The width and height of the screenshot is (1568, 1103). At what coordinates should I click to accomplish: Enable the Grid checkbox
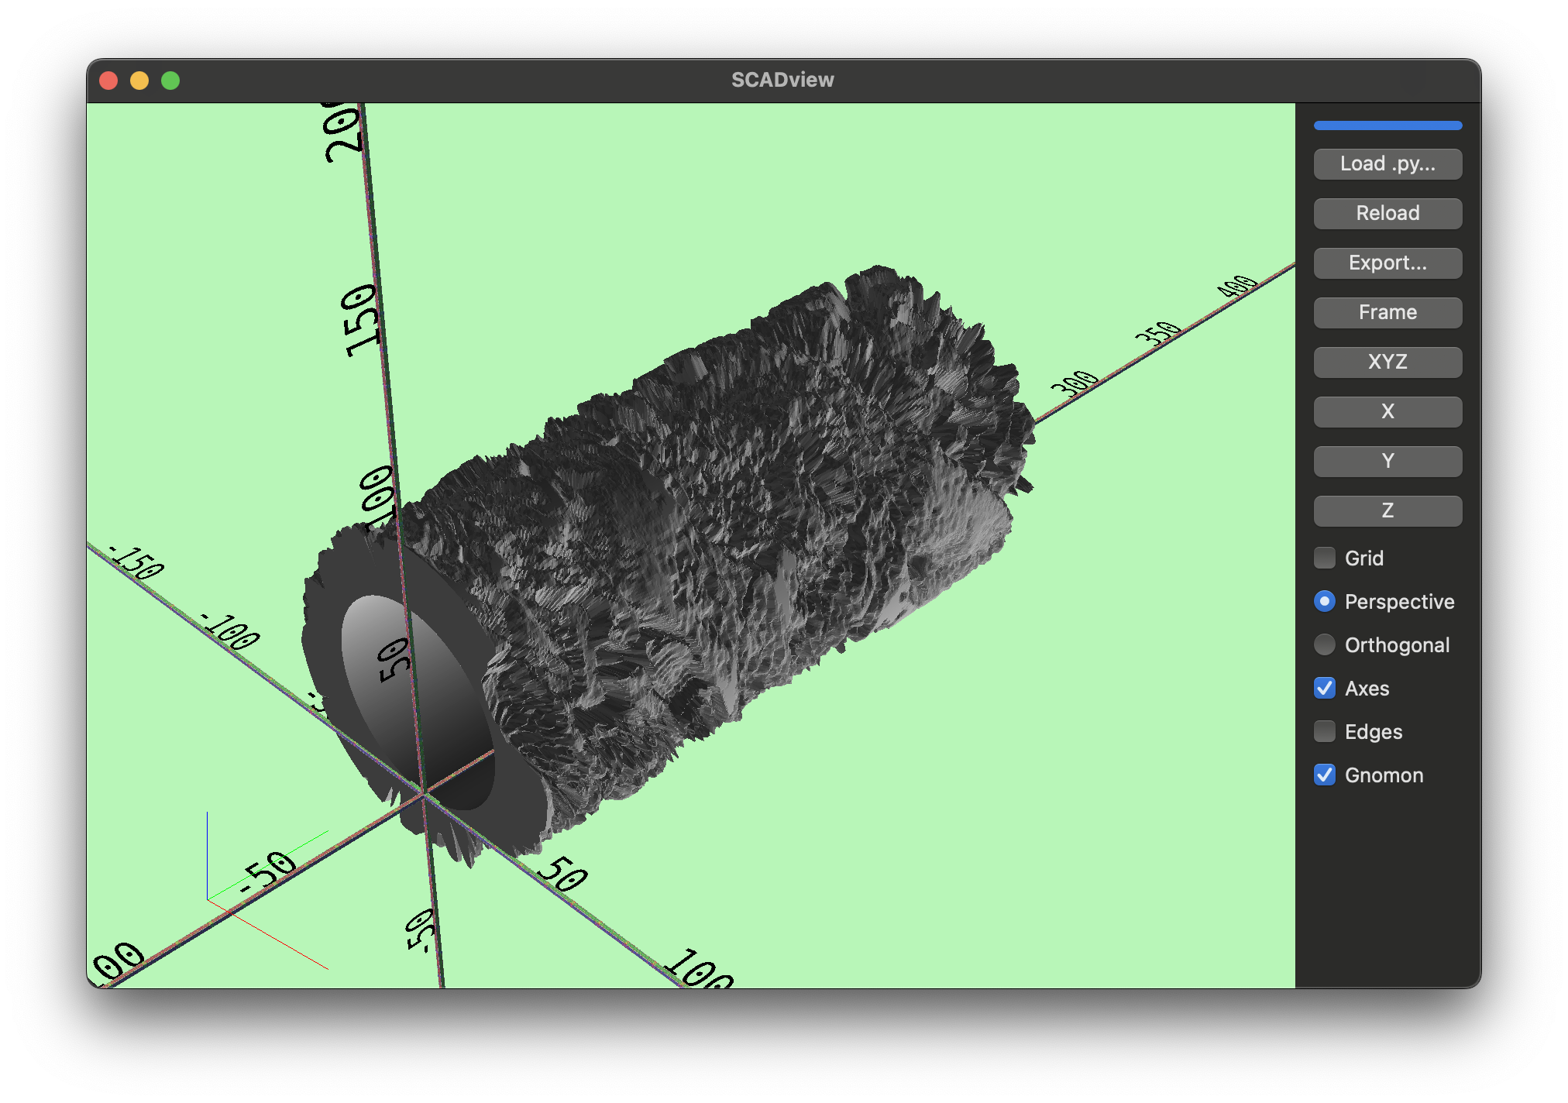(x=1325, y=558)
